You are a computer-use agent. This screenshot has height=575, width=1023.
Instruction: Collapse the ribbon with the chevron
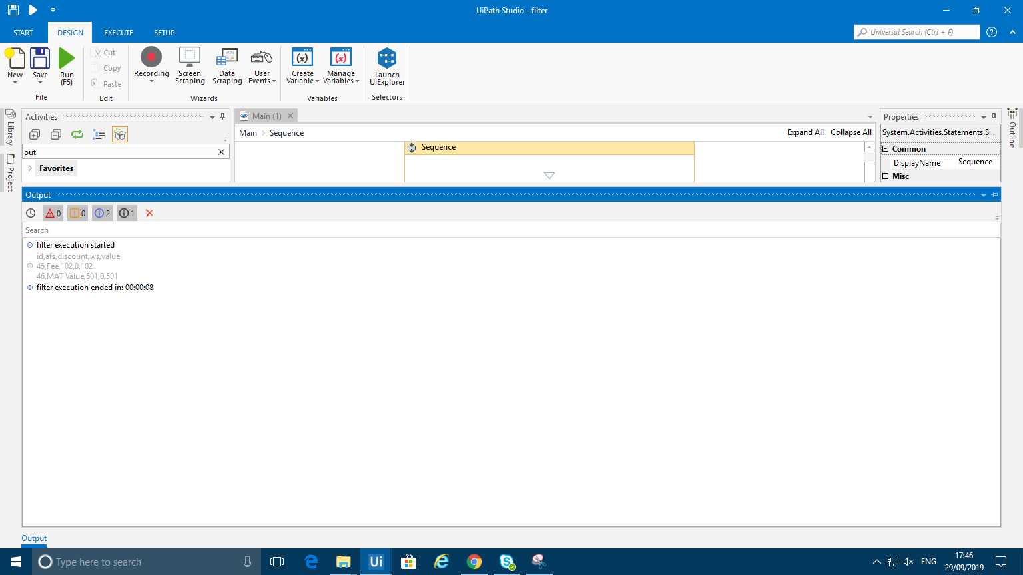click(1012, 32)
